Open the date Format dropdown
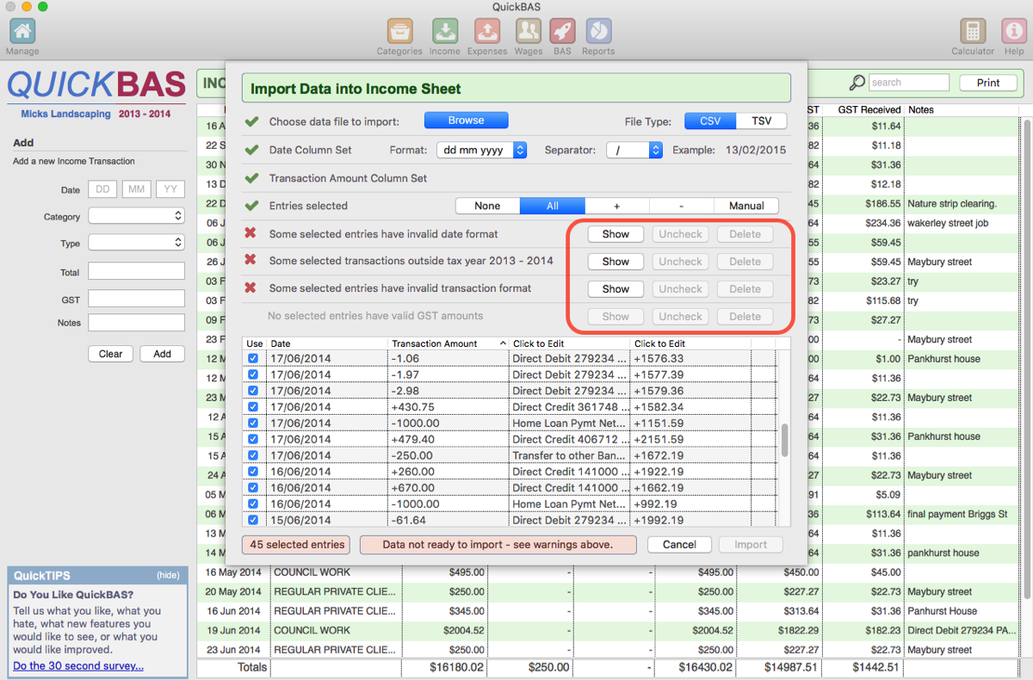This screenshot has height=680, width=1033. pyautogui.click(x=481, y=150)
